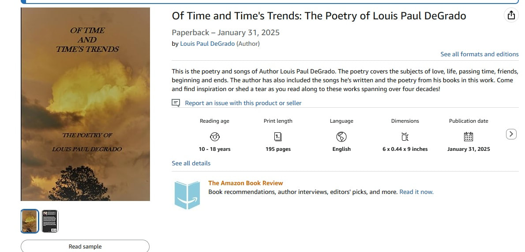Expand See all details
Image resolution: width=525 pixels, height=252 pixels.
pos(191,163)
